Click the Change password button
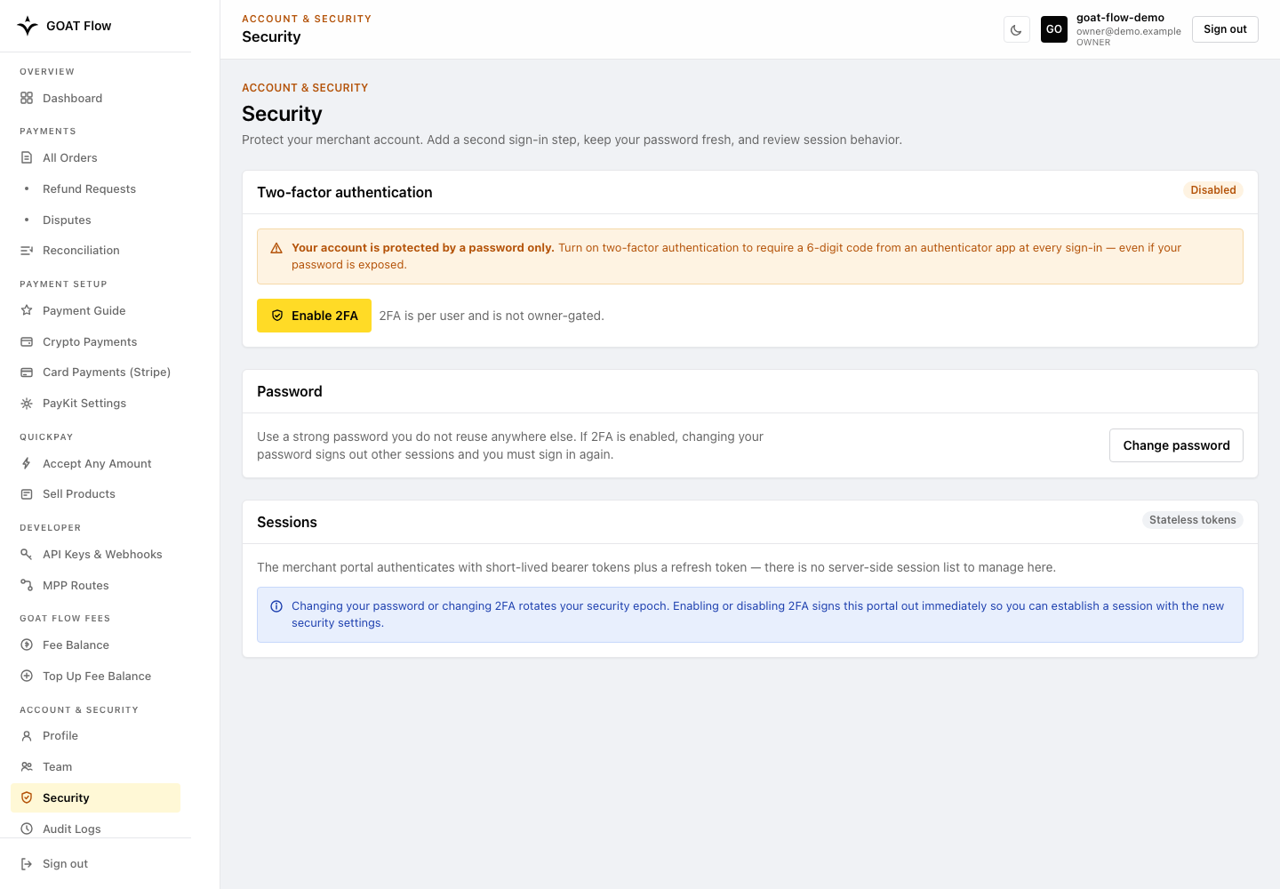1280x889 pixels. pyautogui.click(x=1176, y=445)
